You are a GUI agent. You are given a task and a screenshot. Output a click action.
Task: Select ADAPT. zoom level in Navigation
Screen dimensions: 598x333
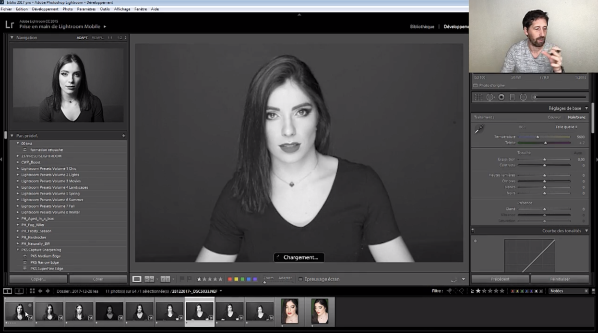coord(83,38)
